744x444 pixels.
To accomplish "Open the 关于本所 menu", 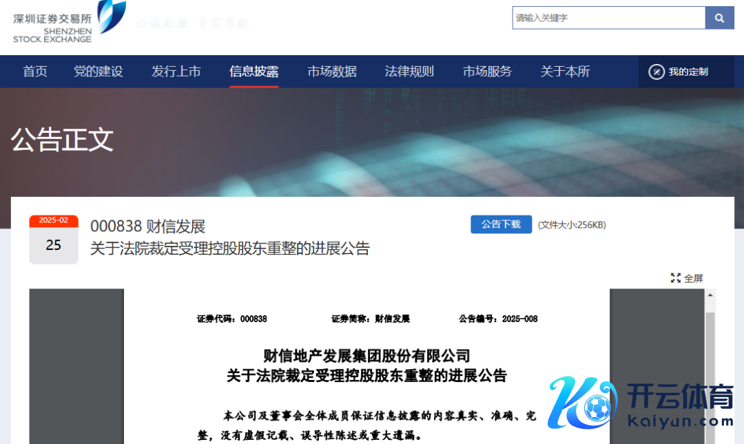I will (x=566, y=72).
